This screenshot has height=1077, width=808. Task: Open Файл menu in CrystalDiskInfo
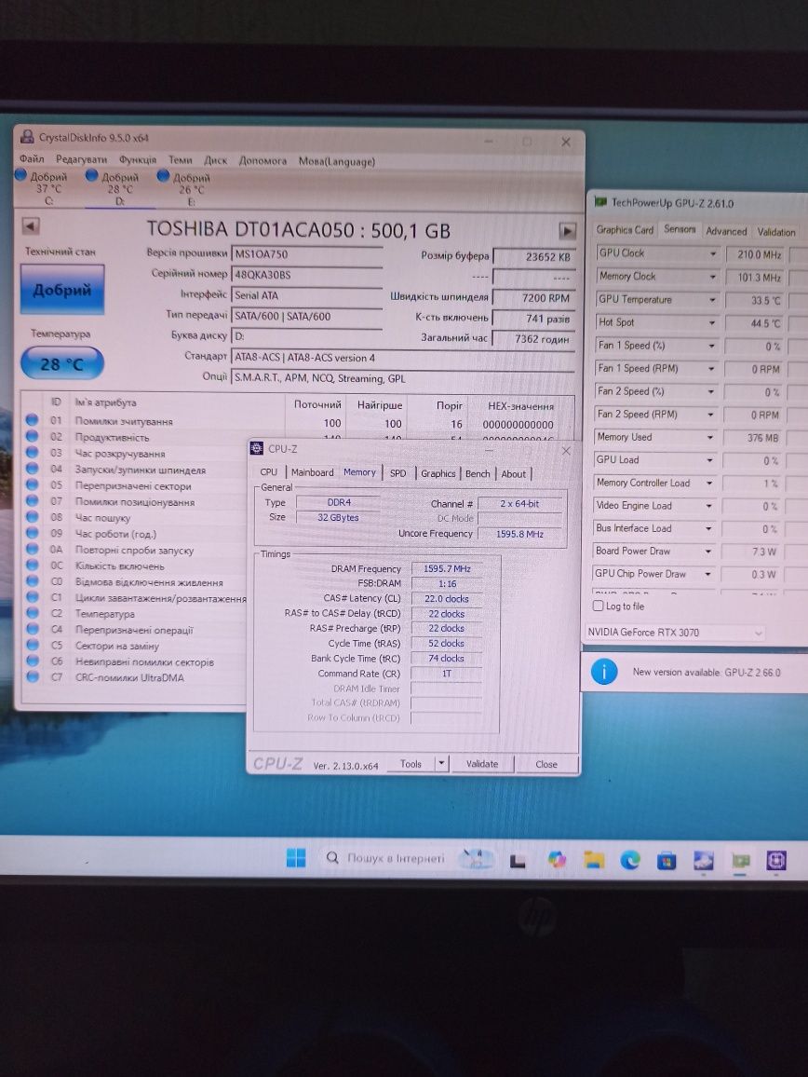tap(33, 158)
